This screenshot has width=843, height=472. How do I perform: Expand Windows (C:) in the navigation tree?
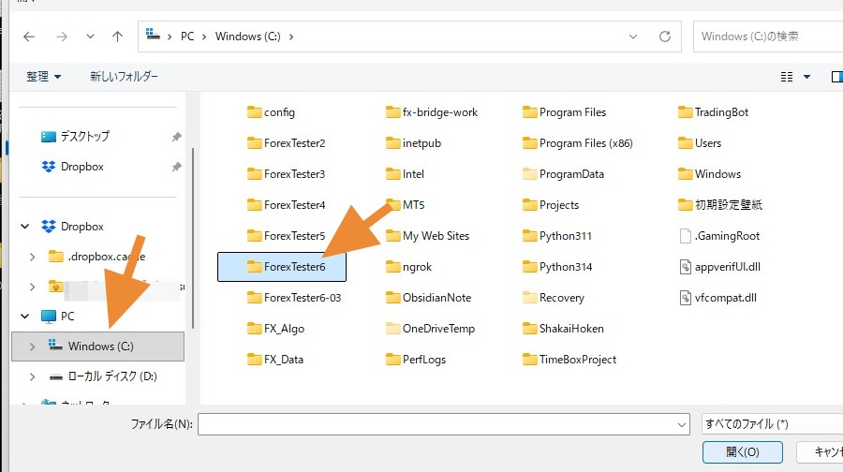click(32, 347)
